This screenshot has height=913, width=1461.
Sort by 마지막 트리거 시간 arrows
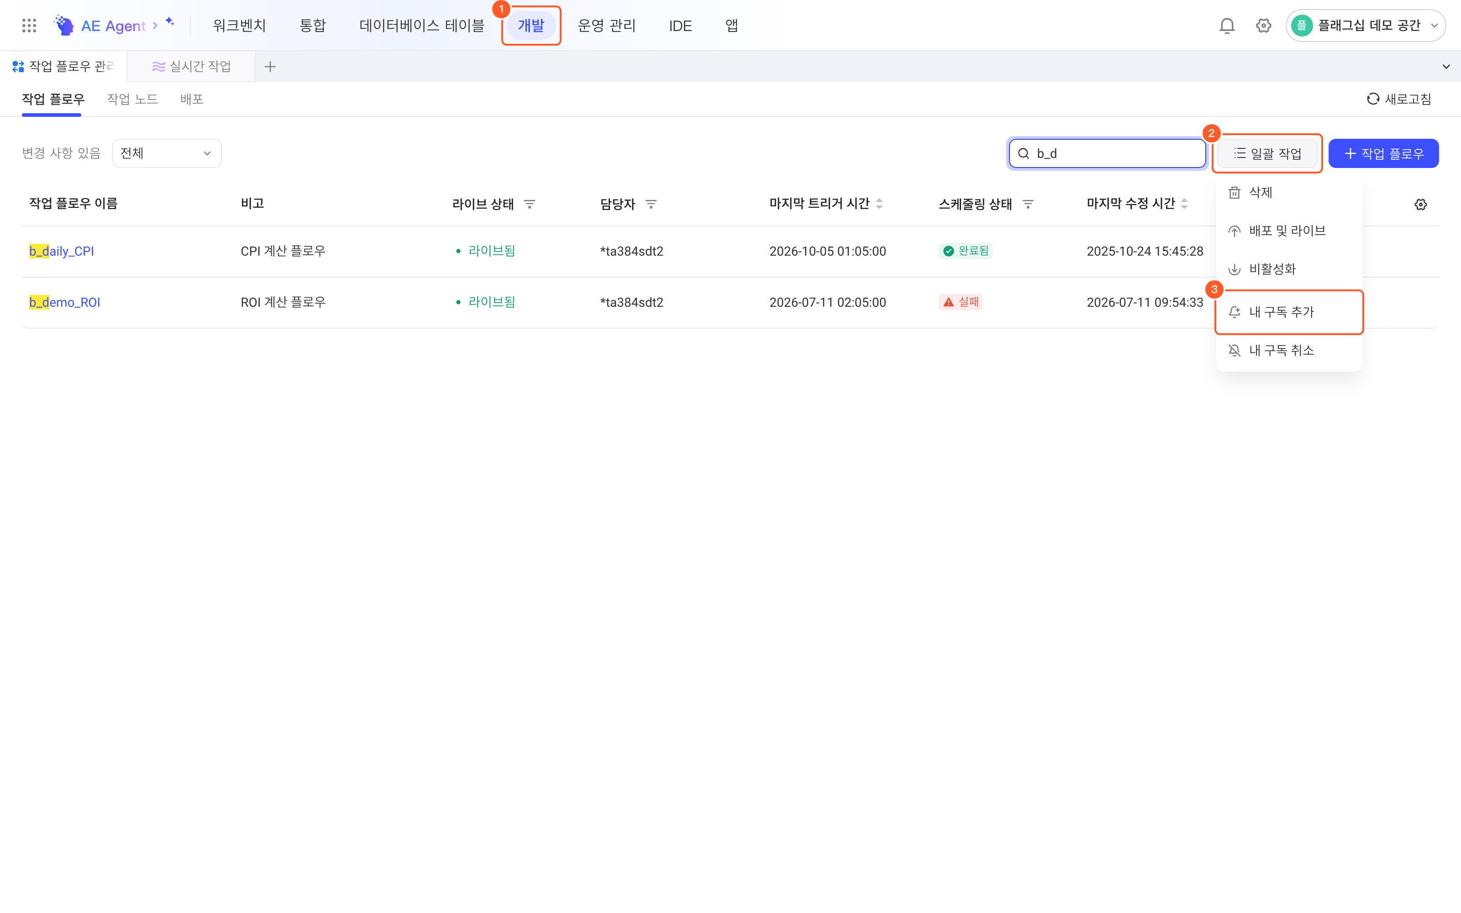[880, 204]
